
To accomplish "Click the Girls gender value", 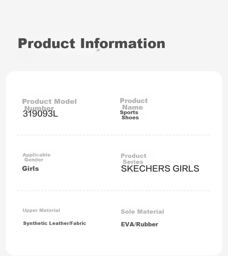I will pyautogui.click(x=31, y=169).
